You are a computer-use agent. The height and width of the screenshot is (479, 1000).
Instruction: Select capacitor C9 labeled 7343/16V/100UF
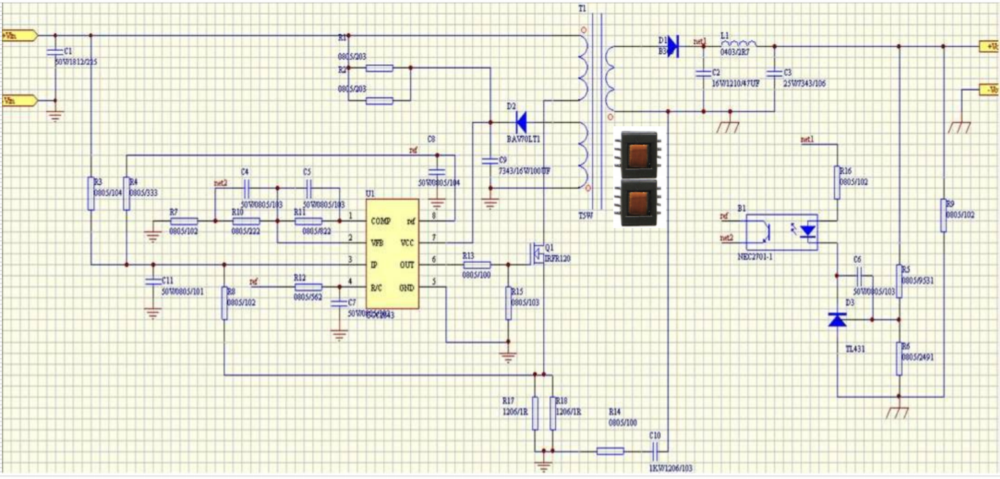pos(490,160)
